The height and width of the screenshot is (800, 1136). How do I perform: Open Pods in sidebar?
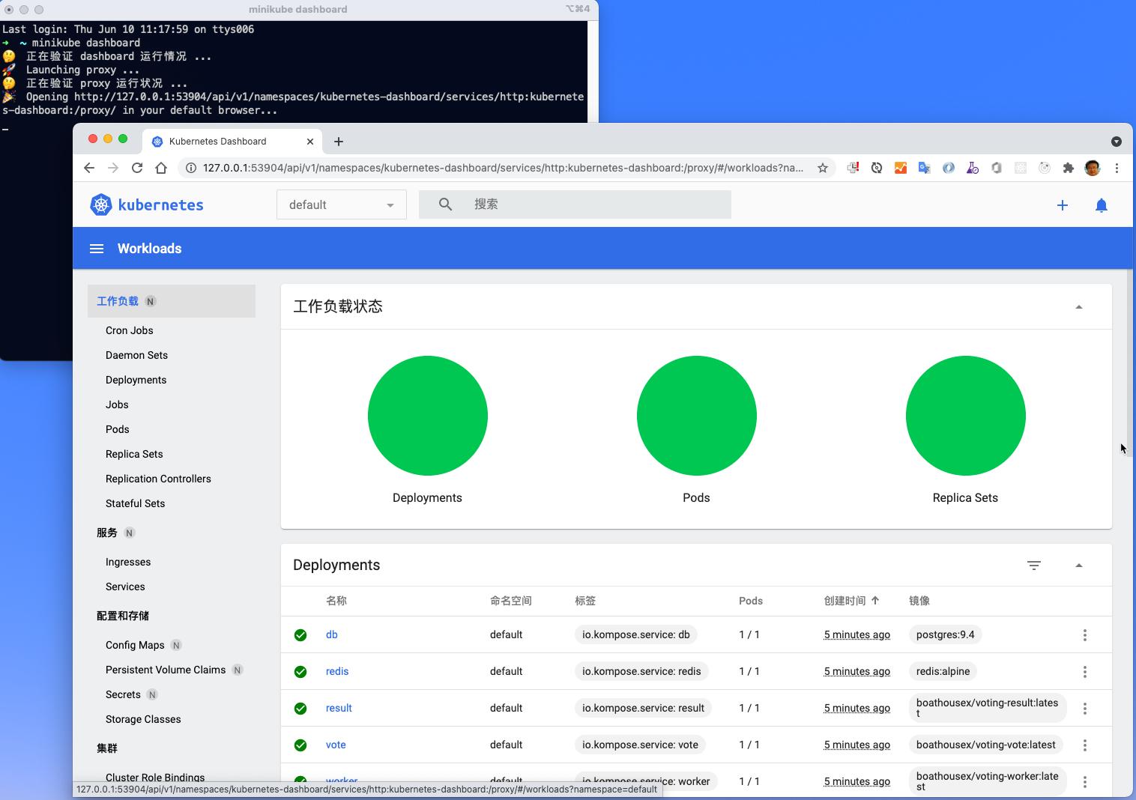point(117,429)
